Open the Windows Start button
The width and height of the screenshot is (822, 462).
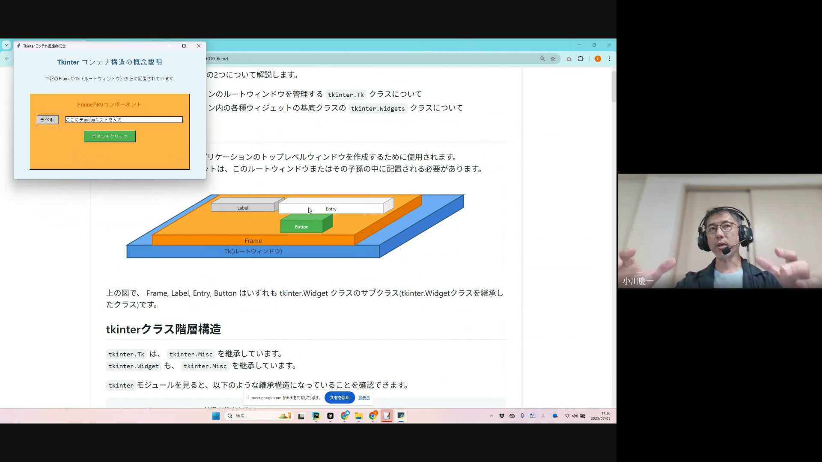pos(216,416)
